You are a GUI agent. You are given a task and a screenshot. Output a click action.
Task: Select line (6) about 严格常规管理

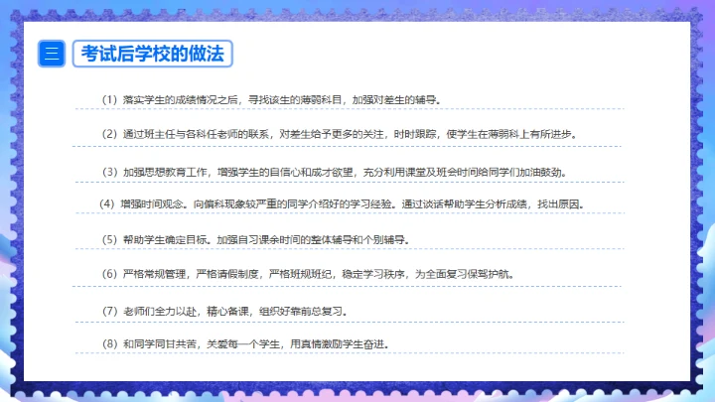click(309, 274)
